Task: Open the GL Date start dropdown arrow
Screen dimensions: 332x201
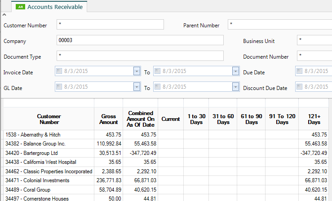Action: click(137, 87)
